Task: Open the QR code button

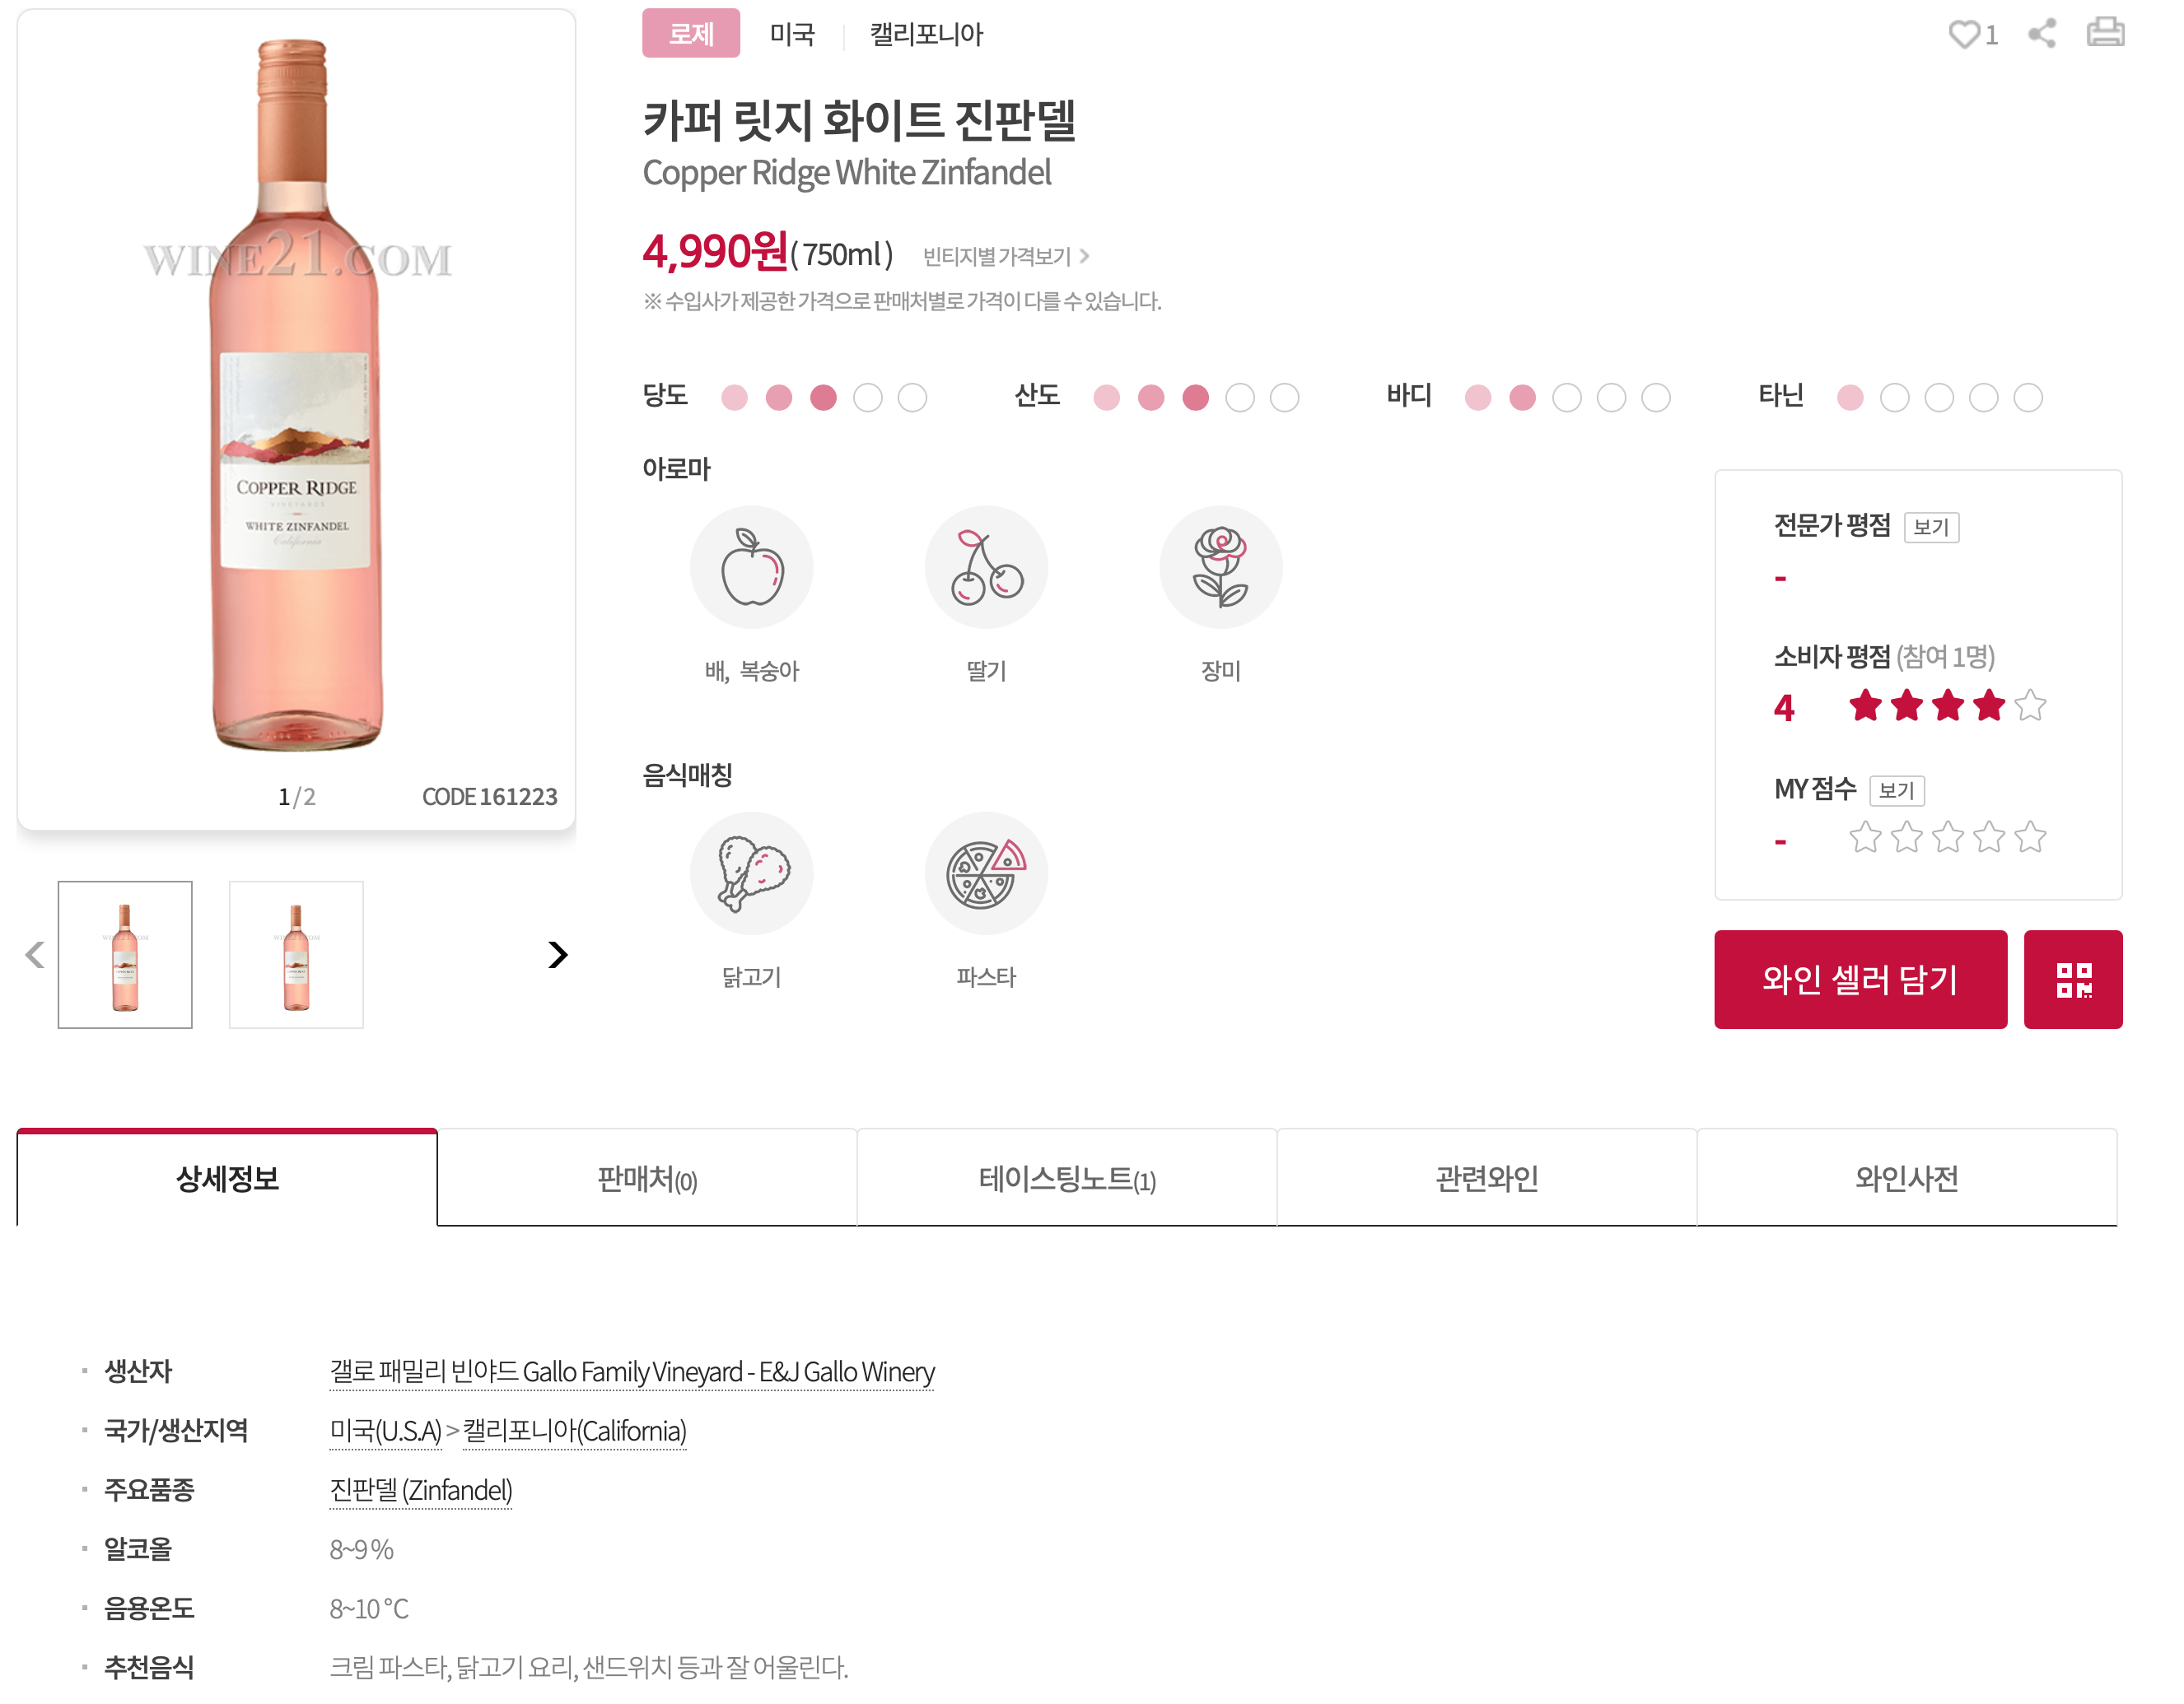Action: tap(2072, 980)
